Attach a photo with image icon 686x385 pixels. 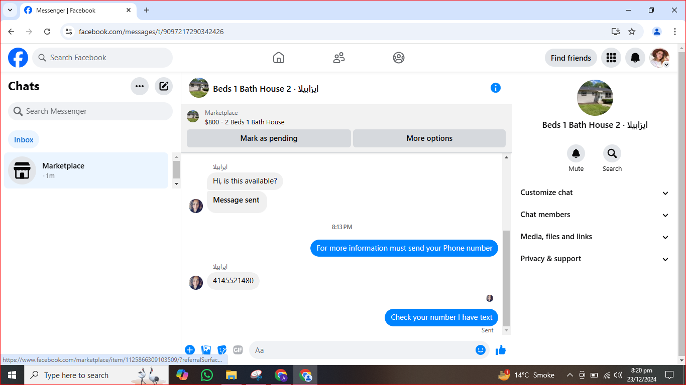pyautogui.click(x=206, y=350)
